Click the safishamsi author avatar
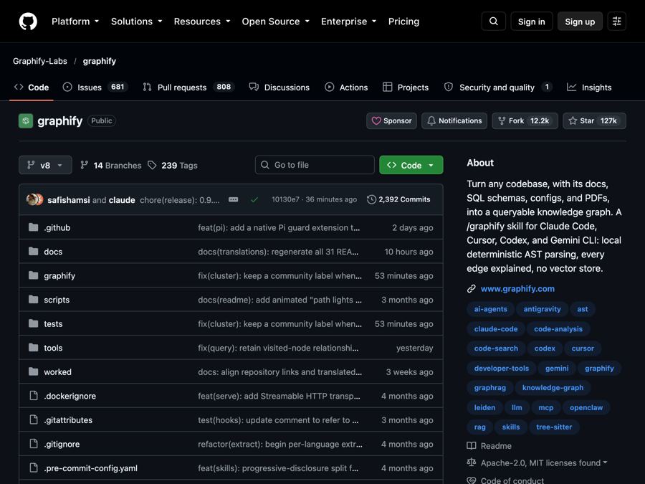645x484 pixels. [x=32, y=199]
